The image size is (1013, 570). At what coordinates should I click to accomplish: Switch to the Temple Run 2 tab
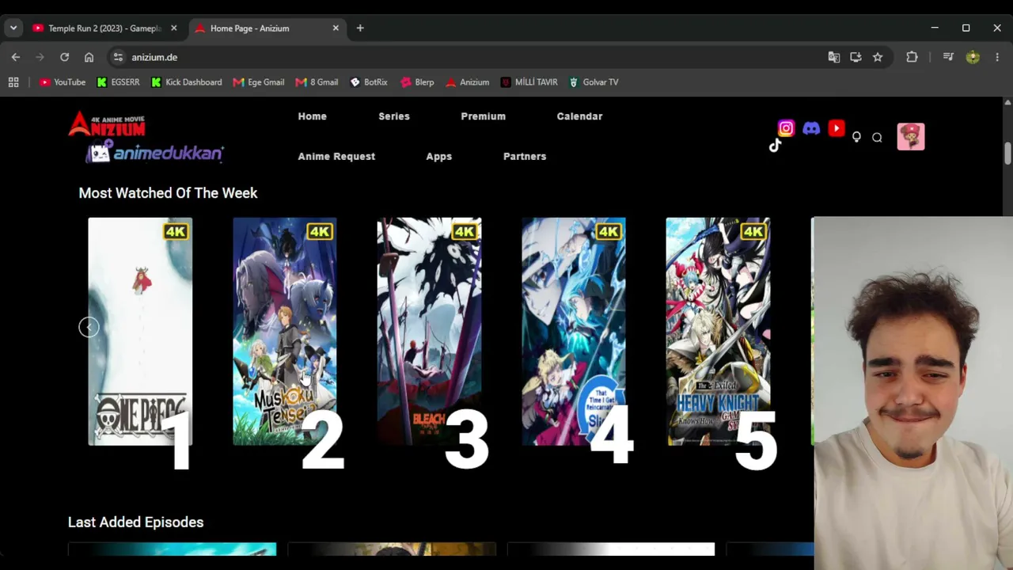(105, 28)
